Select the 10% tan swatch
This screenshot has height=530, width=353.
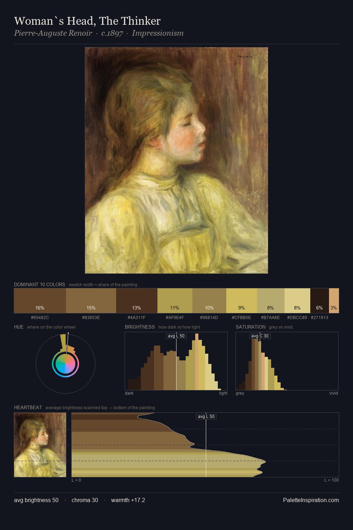[209, 301]
